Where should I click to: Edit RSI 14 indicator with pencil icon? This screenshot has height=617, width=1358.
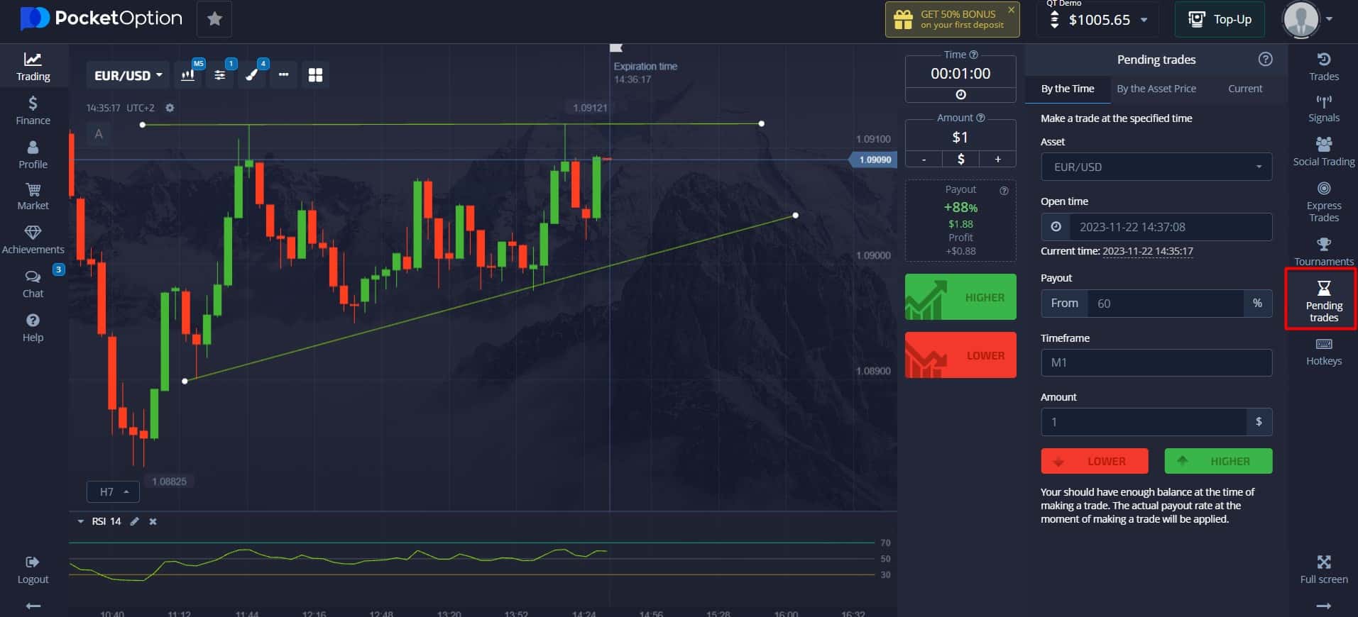134,521
